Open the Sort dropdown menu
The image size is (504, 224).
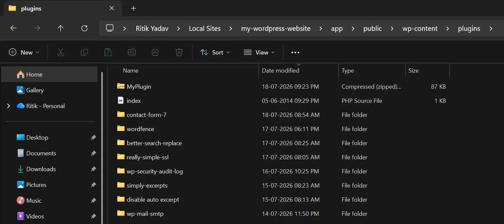tap(215, 52)
